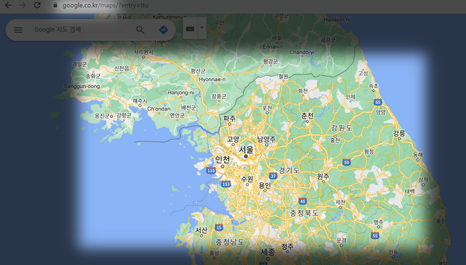Click the 평강군 label on map
This screenshot has width=466, height=265.
pyautogui.click(x=270, y=61)
